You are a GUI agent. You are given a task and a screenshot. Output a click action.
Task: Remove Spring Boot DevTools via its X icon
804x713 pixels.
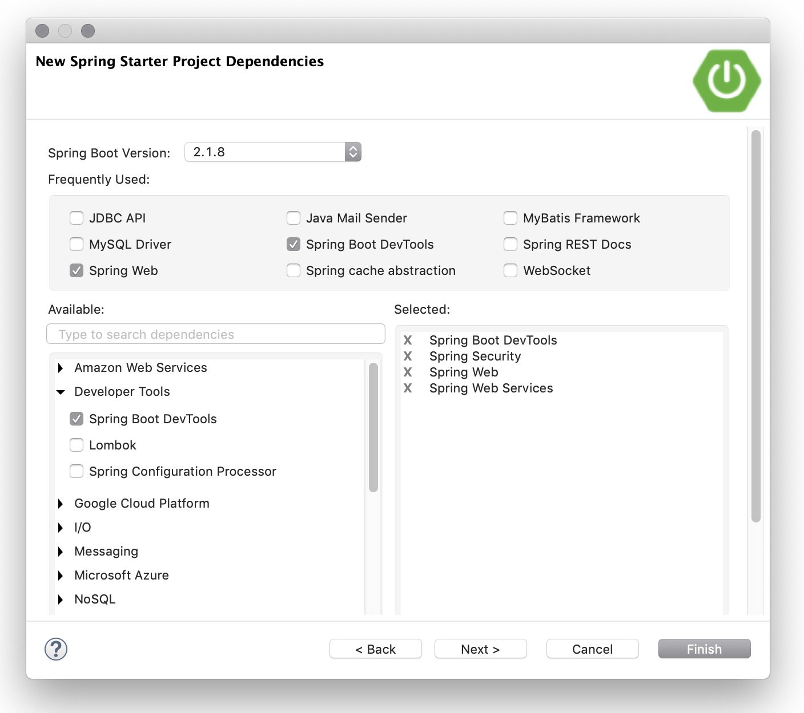[408, 341]
